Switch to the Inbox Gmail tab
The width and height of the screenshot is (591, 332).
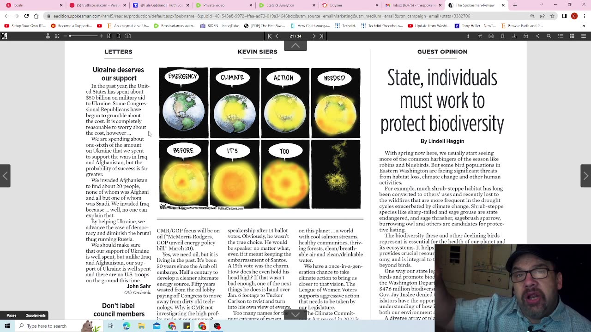point(412,5)
